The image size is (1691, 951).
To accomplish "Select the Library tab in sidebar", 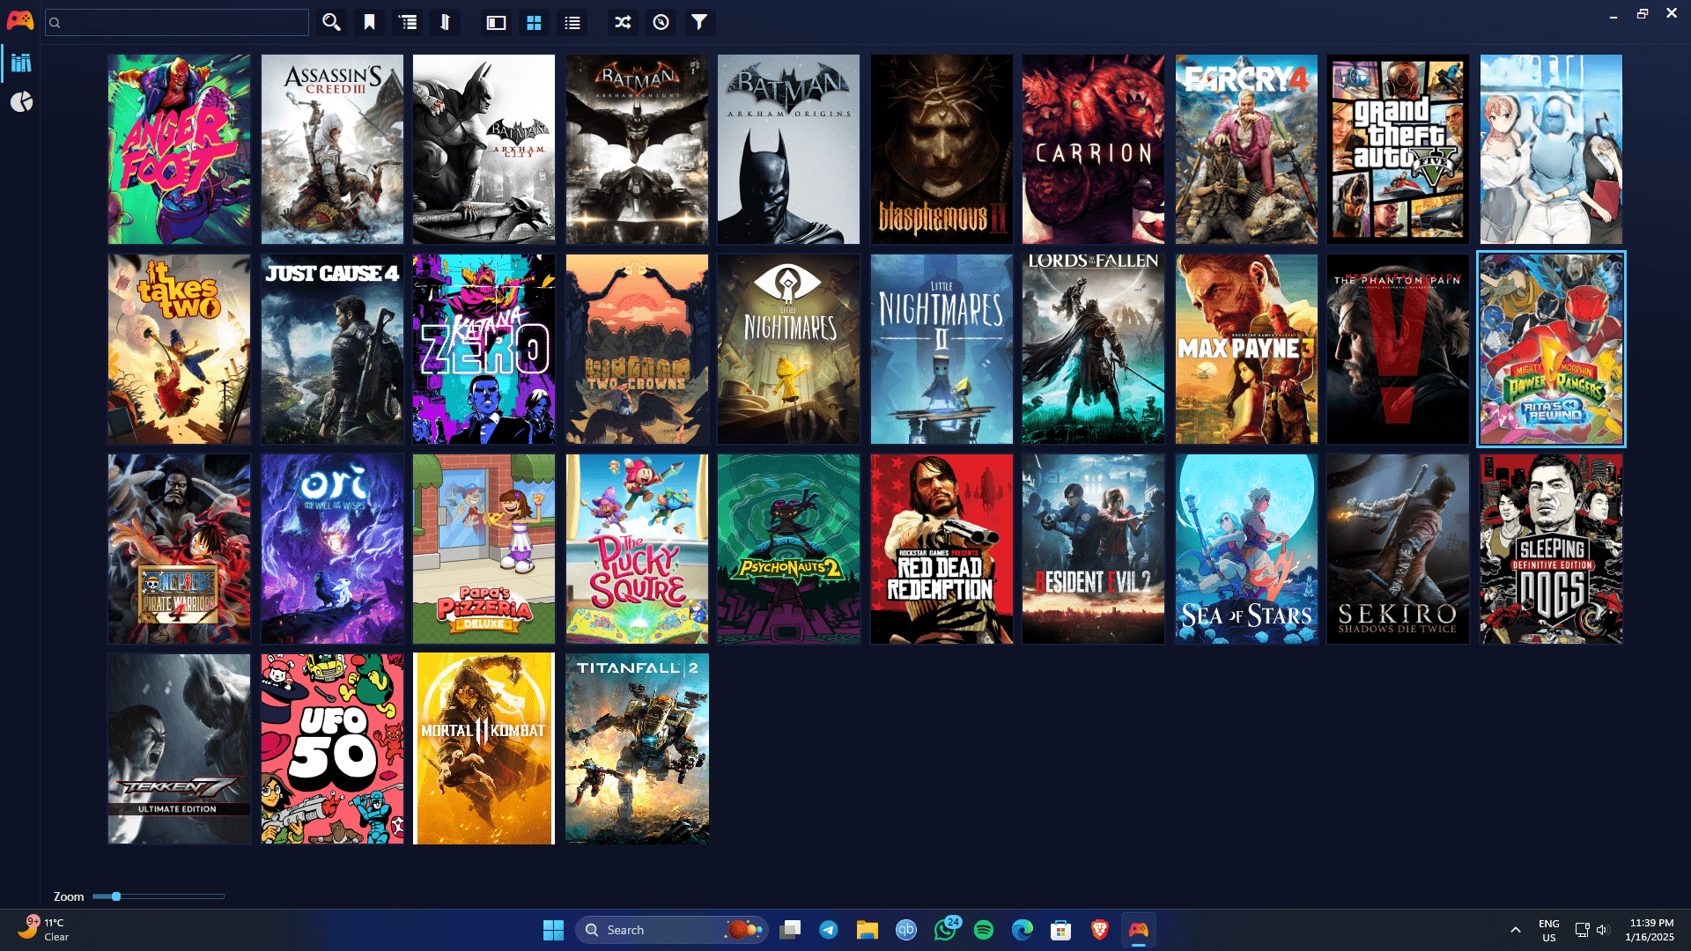I will [21, 63].
